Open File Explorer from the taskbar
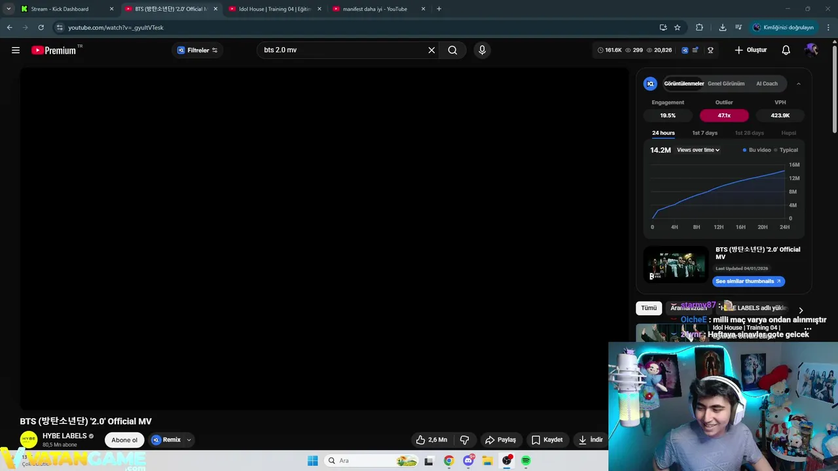The height and width of the screenshot is (471, 838). click(x=487, y=461)
